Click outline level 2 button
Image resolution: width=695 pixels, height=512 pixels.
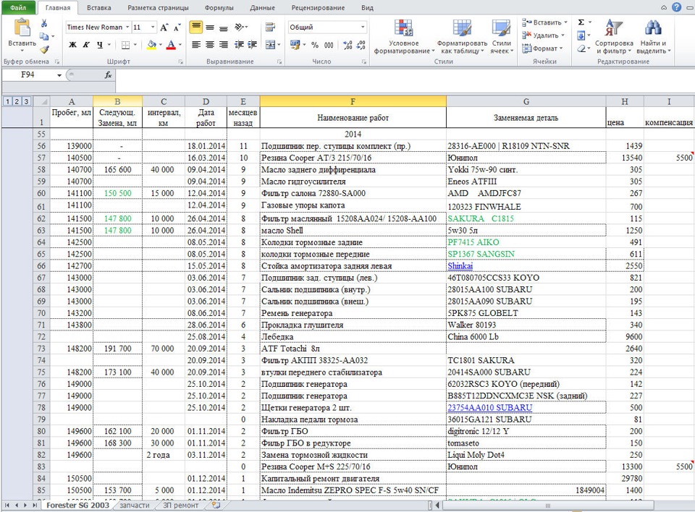click(17, 101)
